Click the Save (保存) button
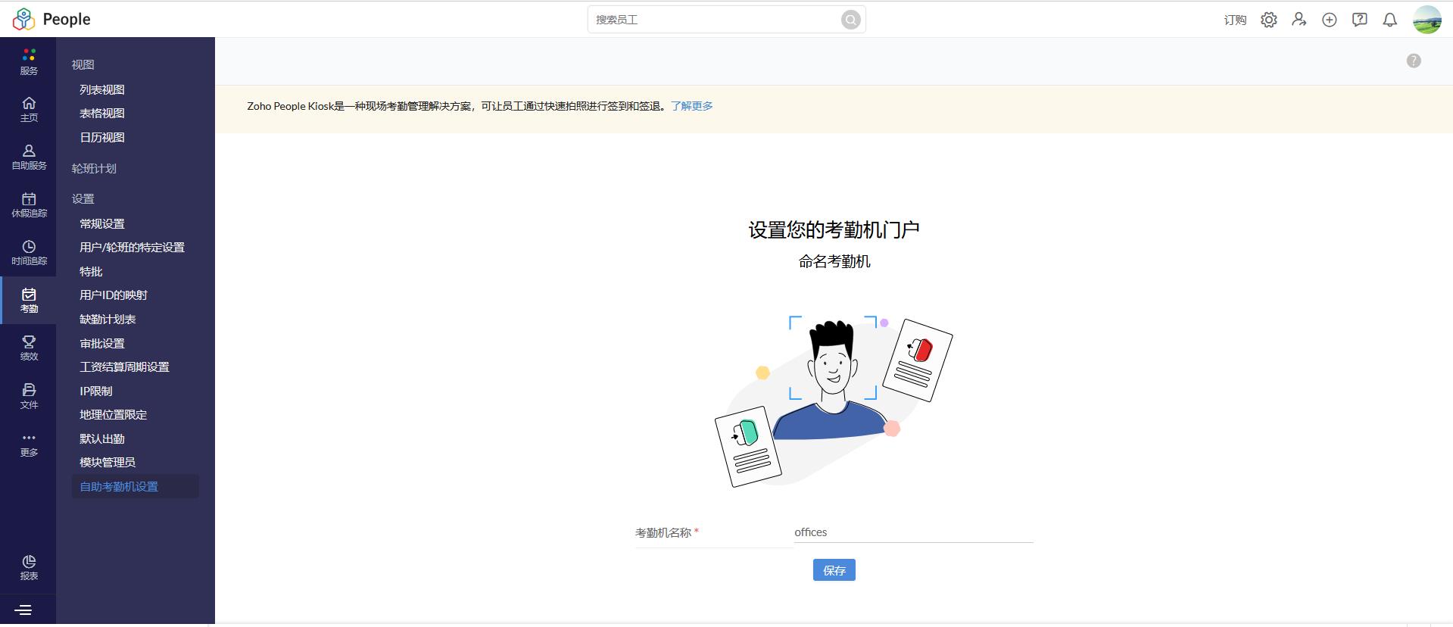 (834, 570)
